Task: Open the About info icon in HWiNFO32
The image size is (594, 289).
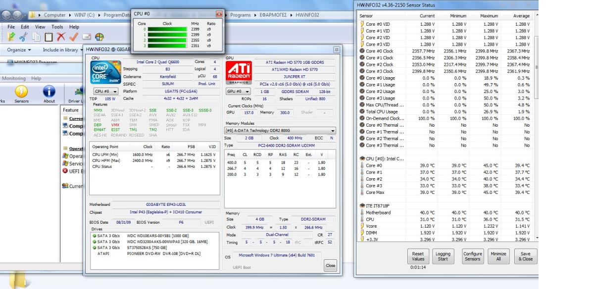Action: point(49,94)
